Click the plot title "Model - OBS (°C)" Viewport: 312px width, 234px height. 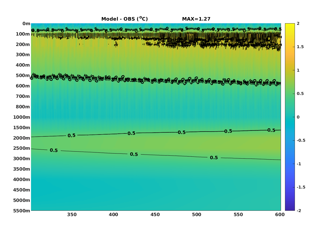(125, 19)
